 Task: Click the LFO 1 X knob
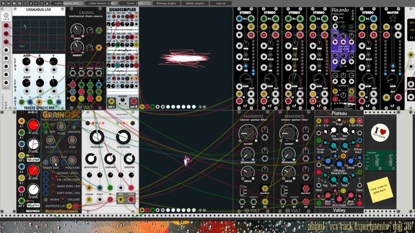[x=40, y=61]
